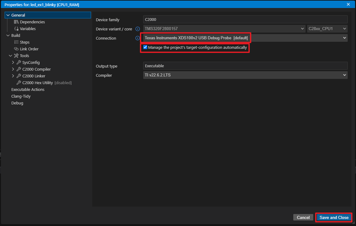356x226 pixels.
Task: Click the Cancel button
Action: tap(303, 217)
